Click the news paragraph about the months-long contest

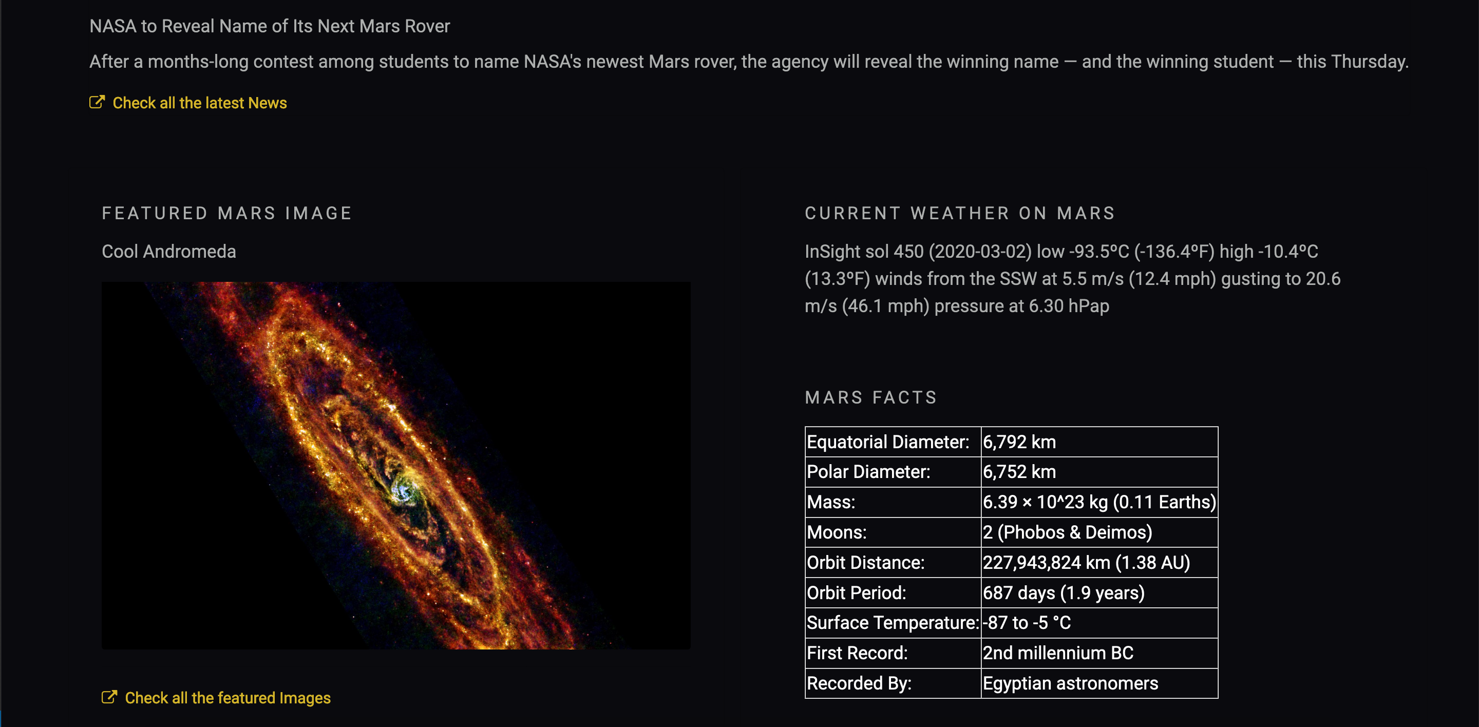click(x=749, y=62)
